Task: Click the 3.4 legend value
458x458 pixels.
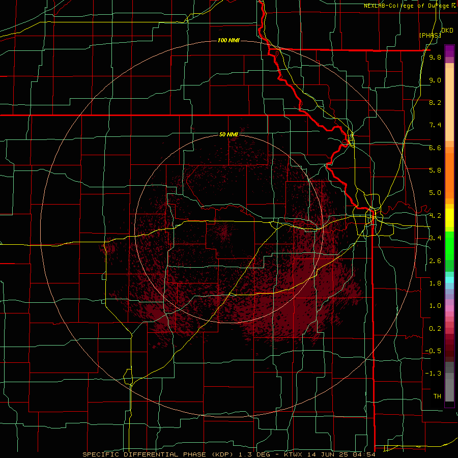Action: tap(435, 238)
